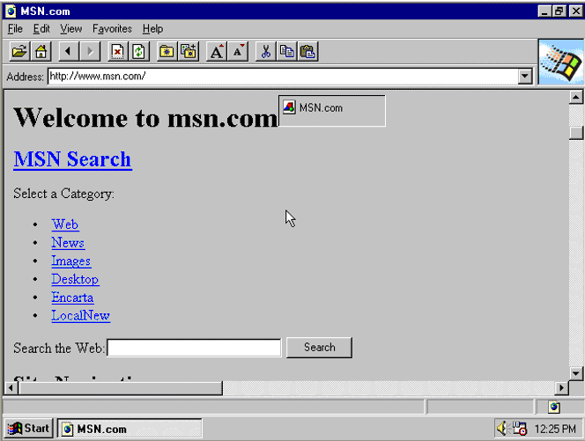The width and height of the screenshot is (585, 441).
Task: Navigate Forward with the right arrow
Action: pos(90,51)
